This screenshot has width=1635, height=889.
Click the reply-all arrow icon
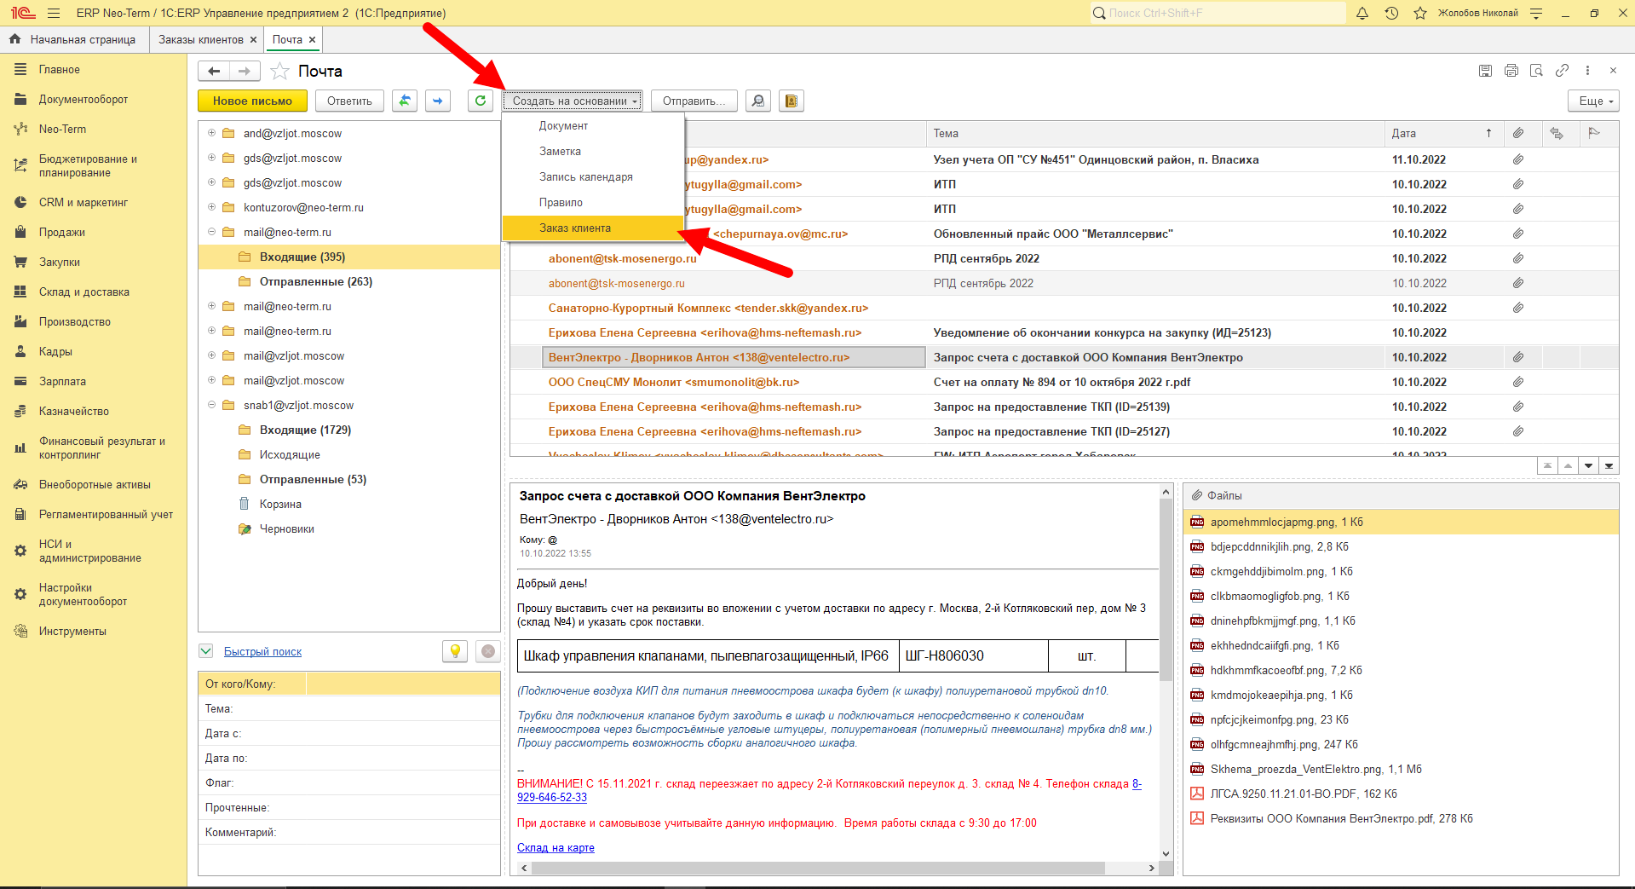click(x=405, y=101)
